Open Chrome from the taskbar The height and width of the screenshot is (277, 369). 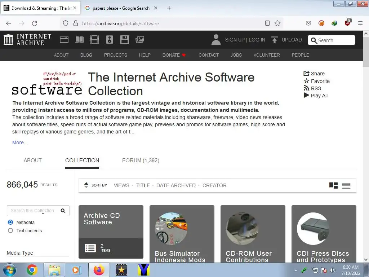[x=32, y=270]
